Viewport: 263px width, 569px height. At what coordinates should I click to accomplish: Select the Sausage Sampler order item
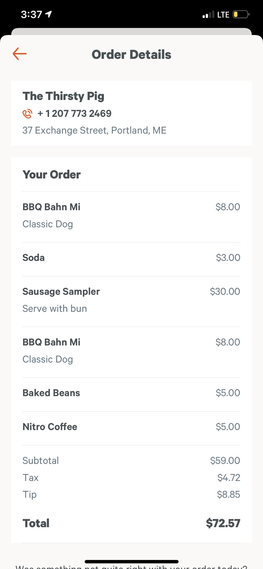coord(61,292)
